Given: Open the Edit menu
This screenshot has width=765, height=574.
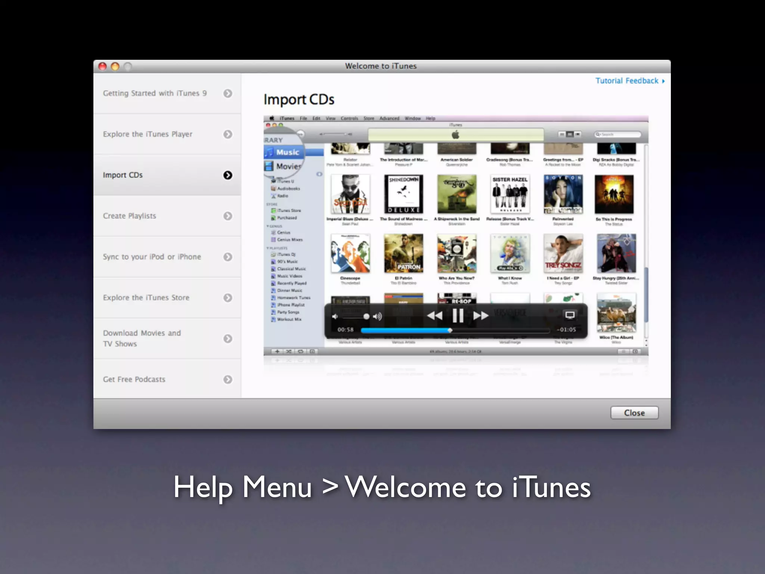Looking at the screenshot, I should (316, 118).
